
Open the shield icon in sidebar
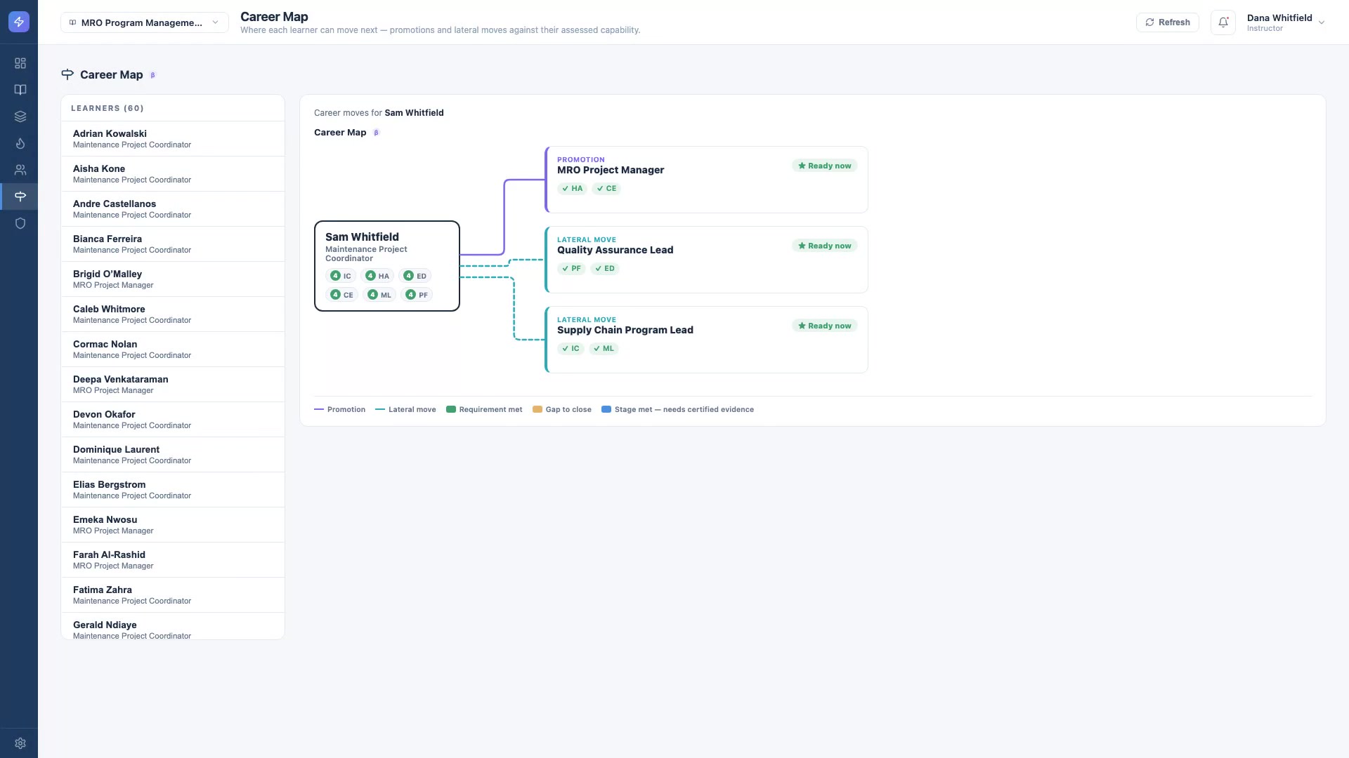(x=20, y=223)
